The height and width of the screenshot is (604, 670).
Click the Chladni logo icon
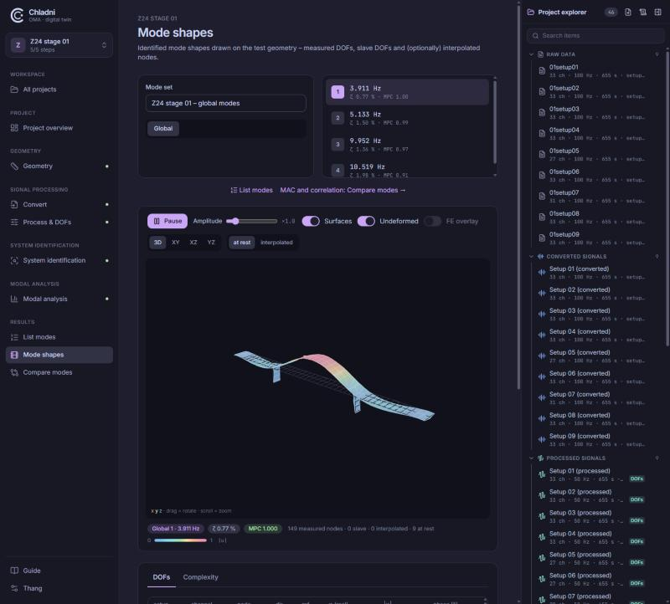pyautogui.click(x=17, y=15)
